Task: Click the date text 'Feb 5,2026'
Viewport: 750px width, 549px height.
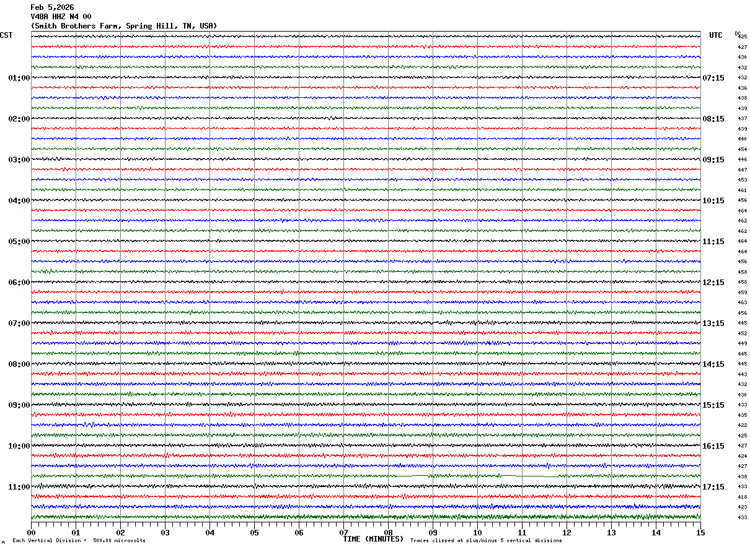Action: (52, 7)
